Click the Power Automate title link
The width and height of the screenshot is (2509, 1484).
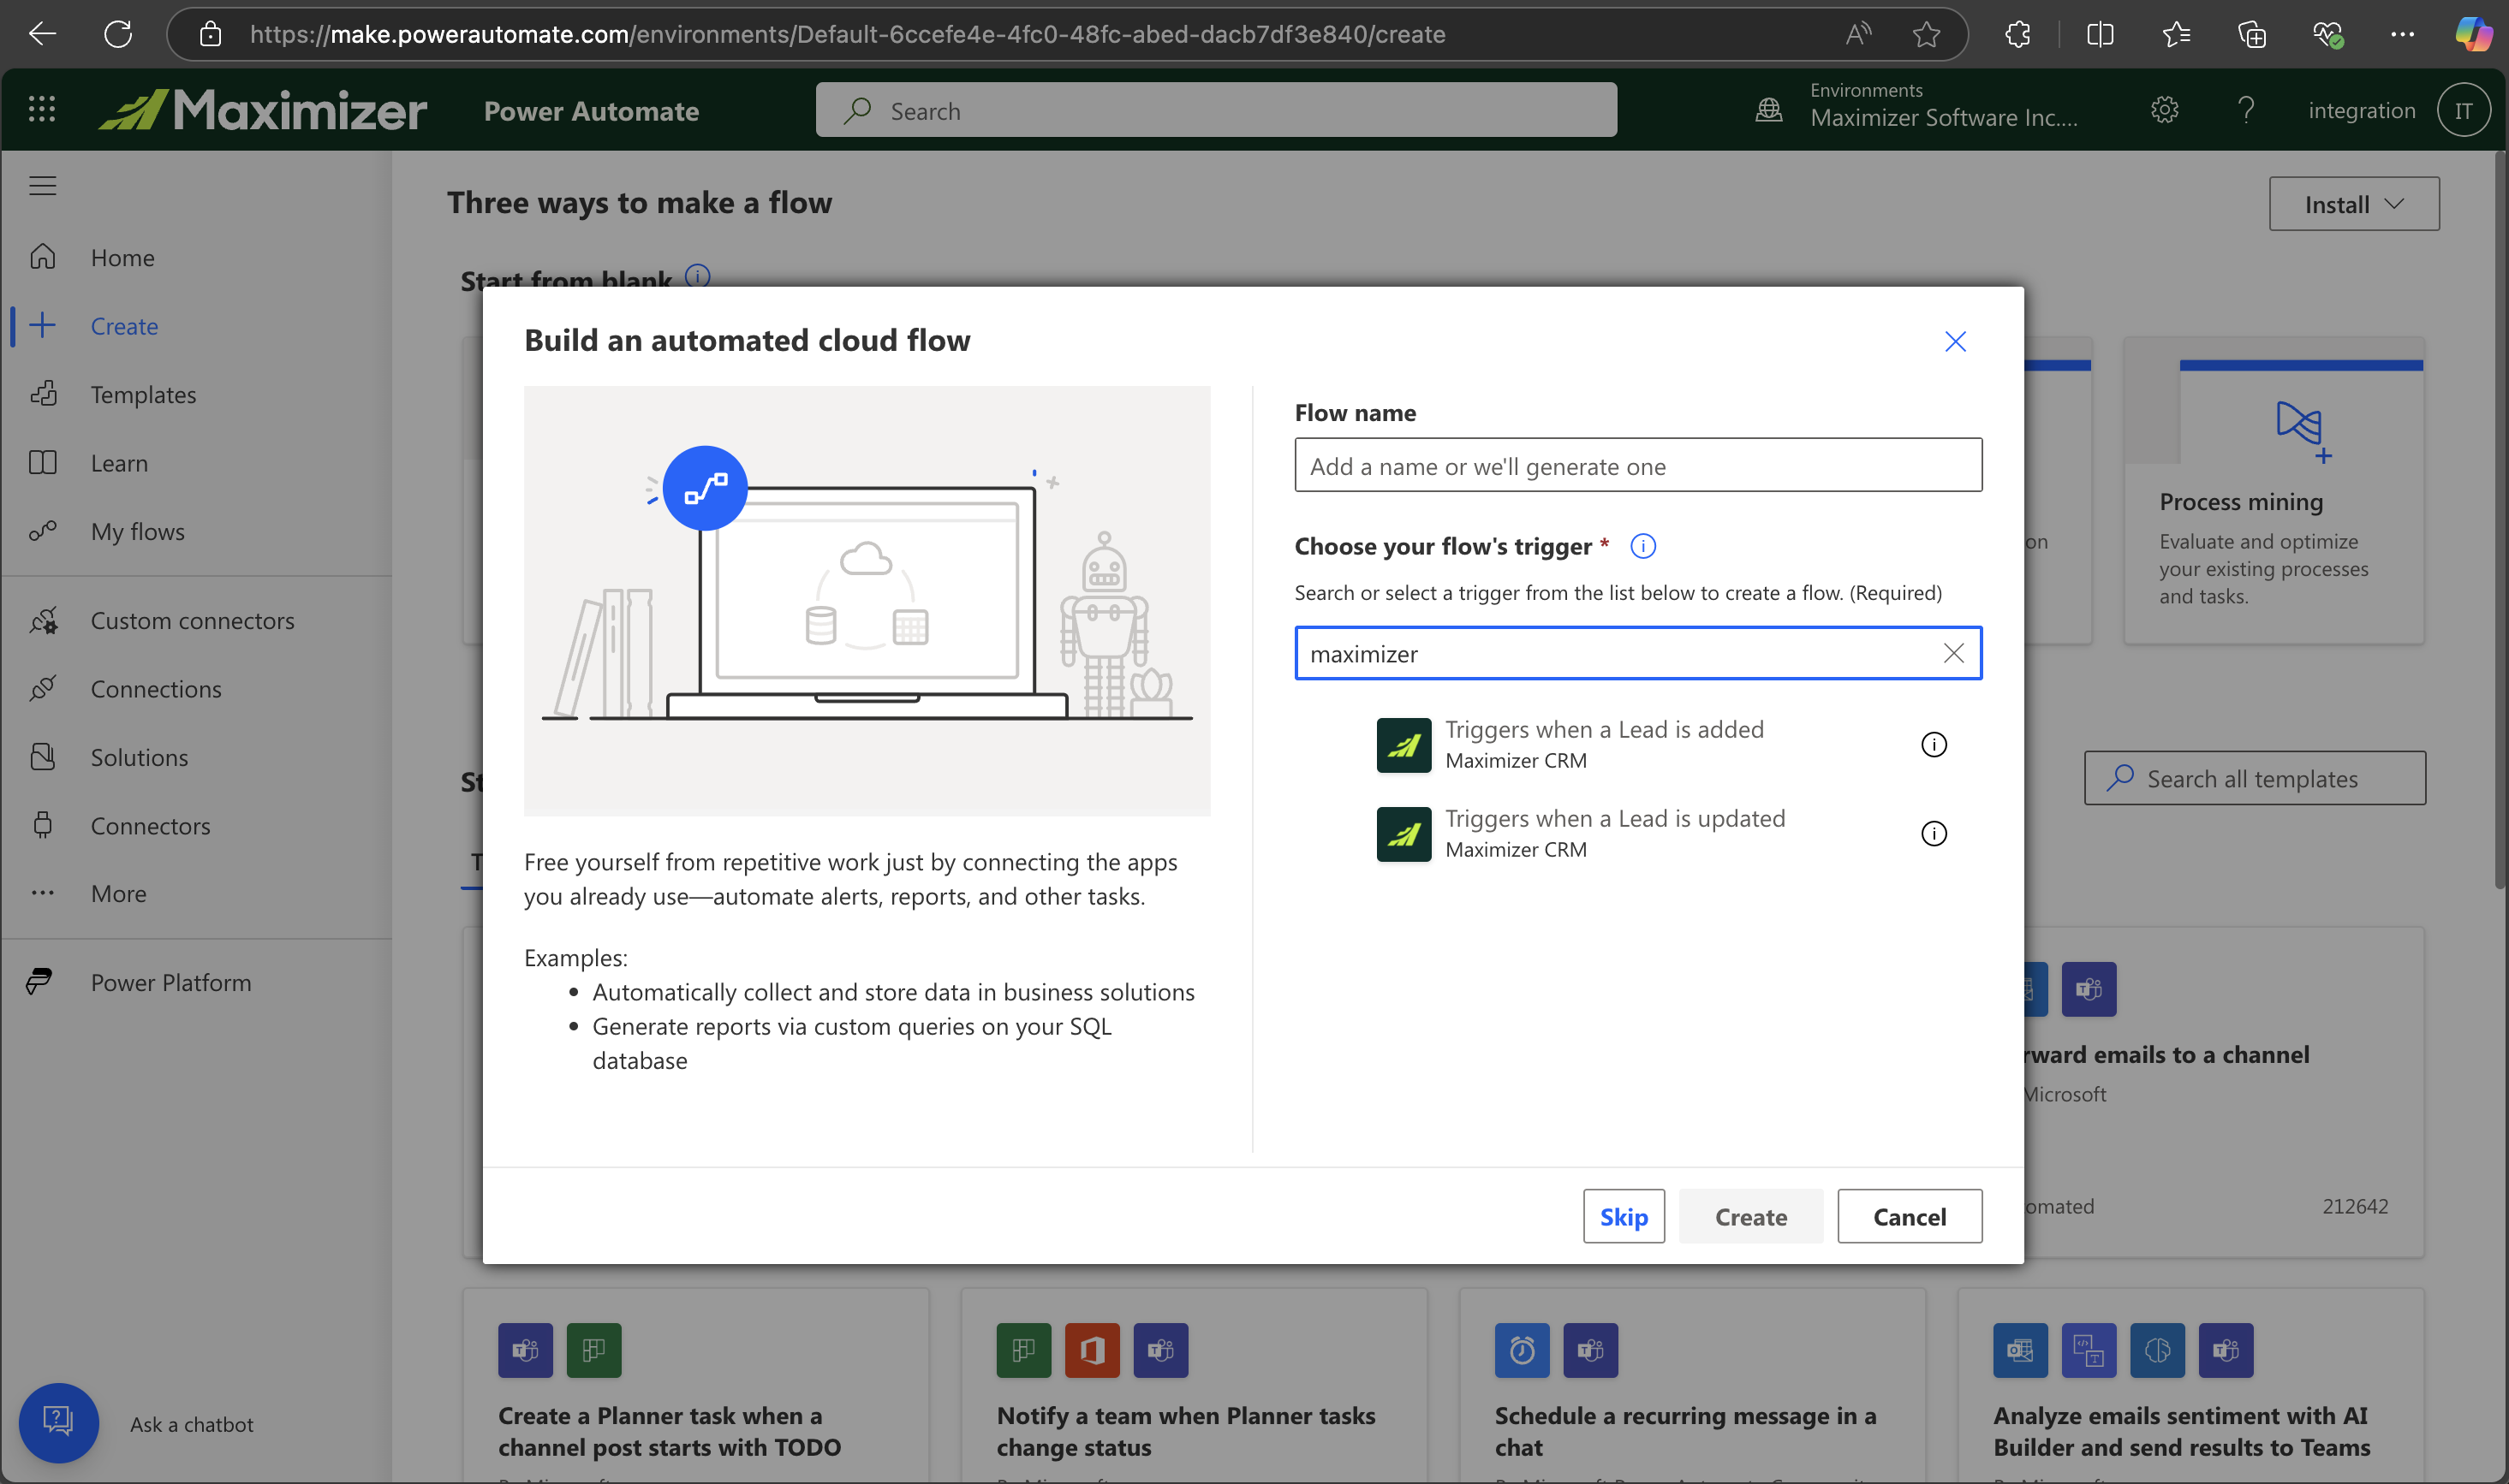pos(591,110)
